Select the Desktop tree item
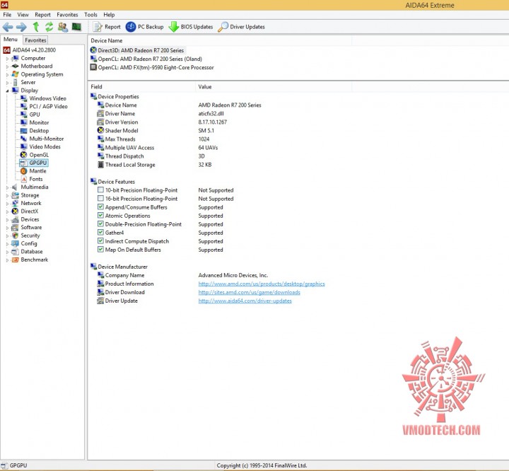Screen dimensions: 509x471 tap(39, 131)
